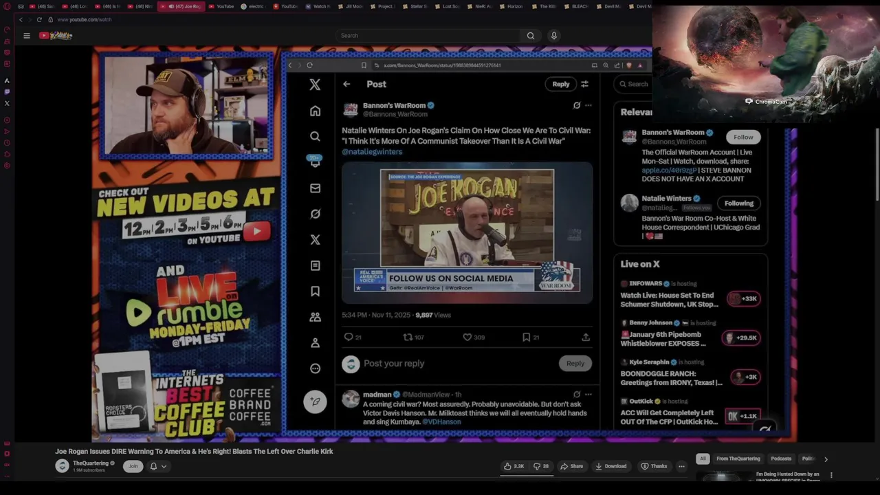Click the round compose post button on X
Image resolution: width=880 pixels, height=495 pixels.
[x=315, y=401]
